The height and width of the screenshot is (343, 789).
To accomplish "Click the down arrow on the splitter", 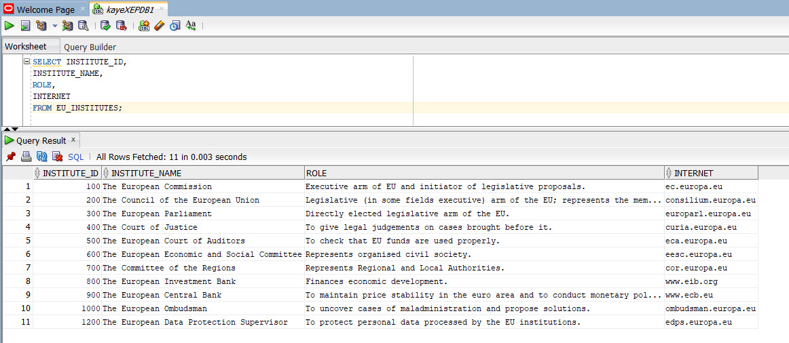I will click(x=14, y=129).
